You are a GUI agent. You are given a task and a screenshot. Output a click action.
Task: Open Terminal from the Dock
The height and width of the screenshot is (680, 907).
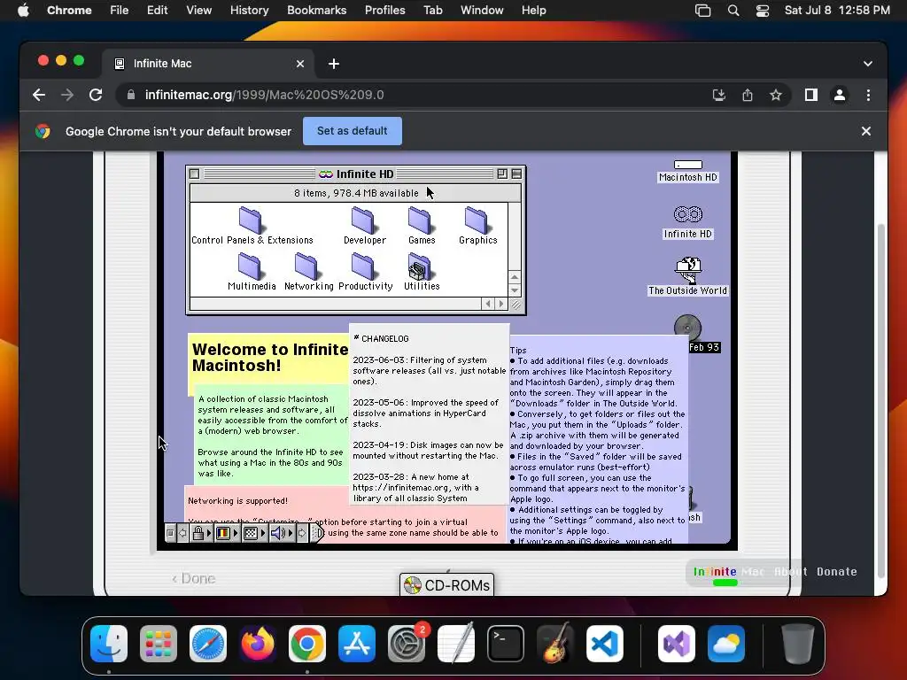coord(506,644)
